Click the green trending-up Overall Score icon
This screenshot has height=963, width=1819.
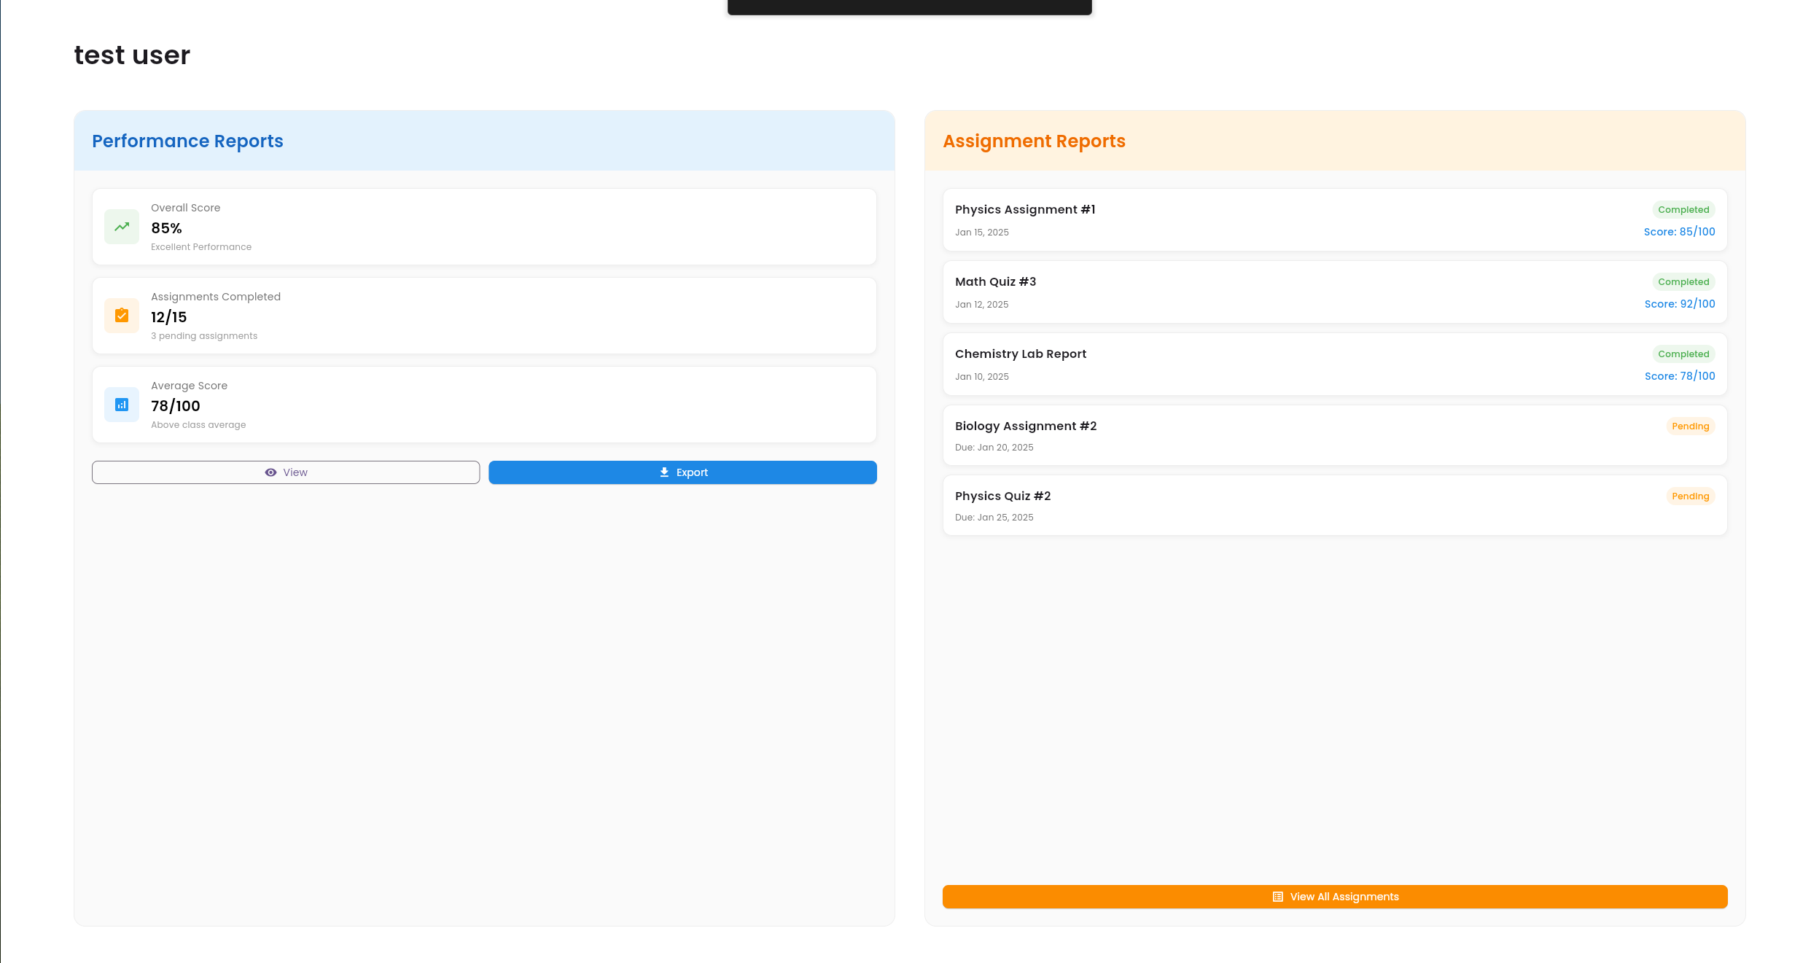click(122, 227)
